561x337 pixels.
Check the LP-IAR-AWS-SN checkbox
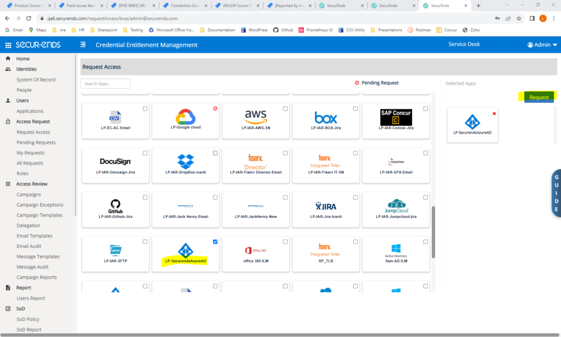point(285,109)
